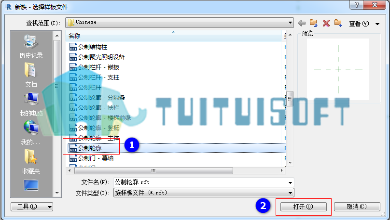The height and width of the screenshot is (220, 390).
Task: Click the 取消(C) cancel button
Action: point(357,207)
